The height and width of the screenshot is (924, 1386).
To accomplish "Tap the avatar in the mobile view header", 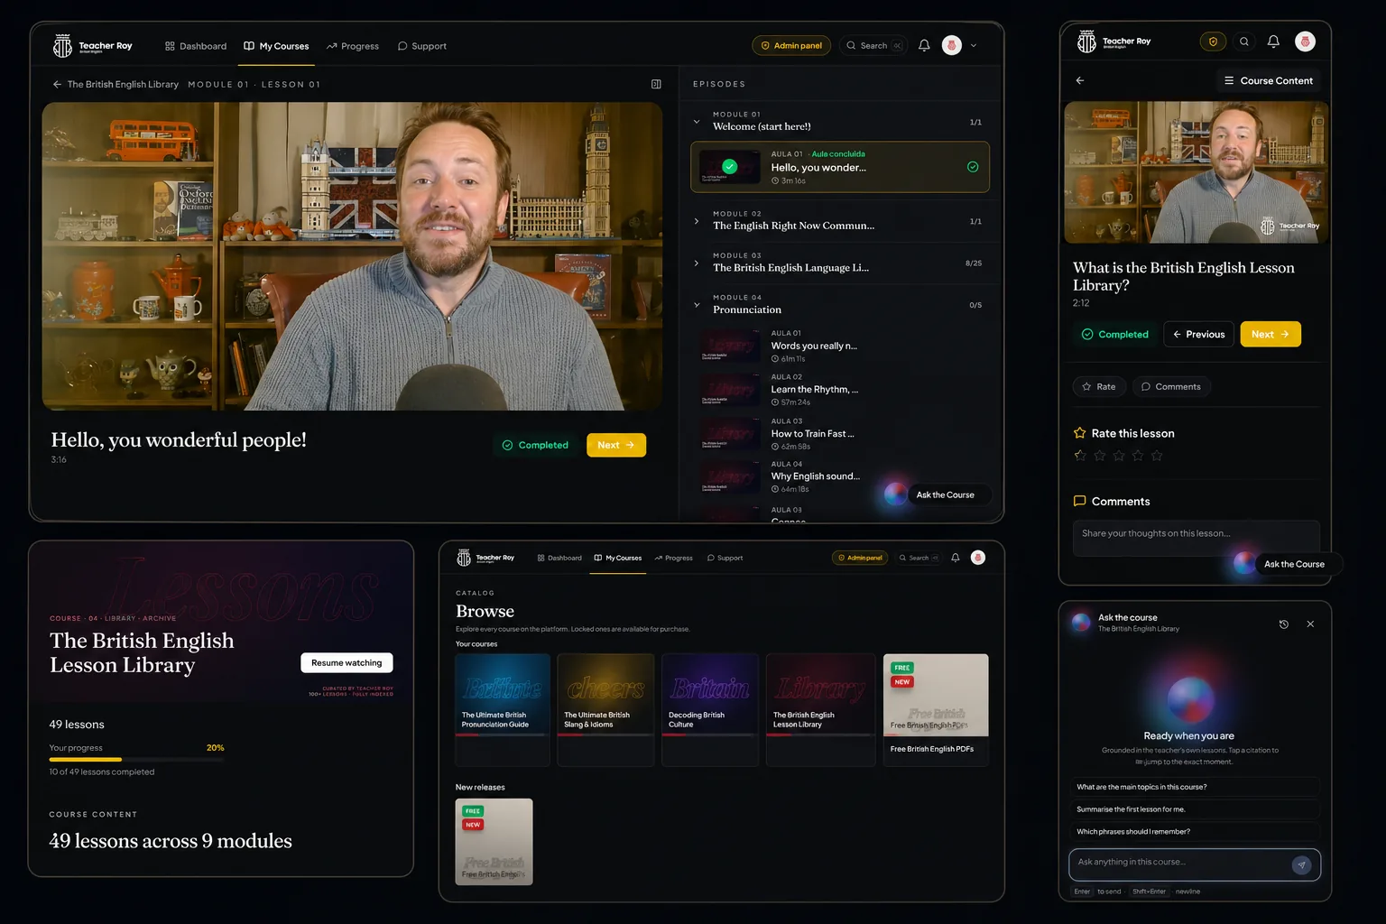I will [1305, 42].
